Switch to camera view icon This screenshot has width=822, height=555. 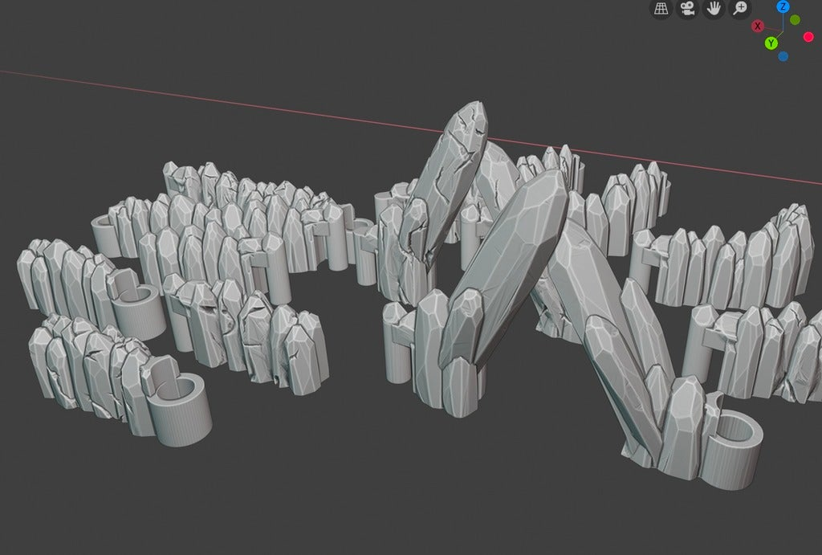click(687, 8)
